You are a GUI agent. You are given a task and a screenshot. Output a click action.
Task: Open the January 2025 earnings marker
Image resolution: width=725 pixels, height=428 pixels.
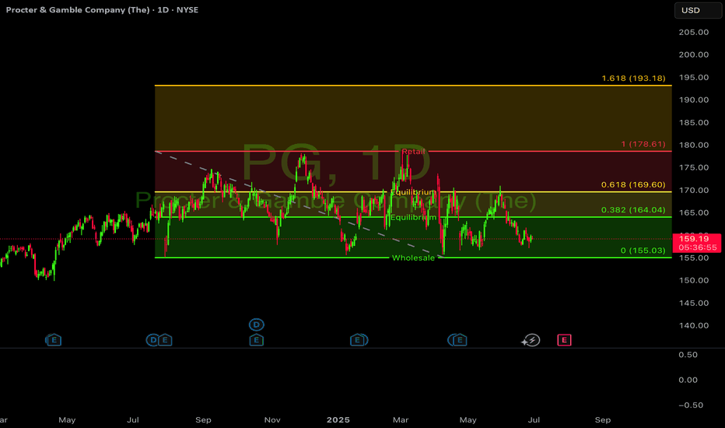[359, 341]
